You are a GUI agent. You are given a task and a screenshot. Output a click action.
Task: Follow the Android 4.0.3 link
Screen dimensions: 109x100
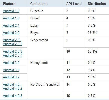pyautogui.click(x=12, y=96)
